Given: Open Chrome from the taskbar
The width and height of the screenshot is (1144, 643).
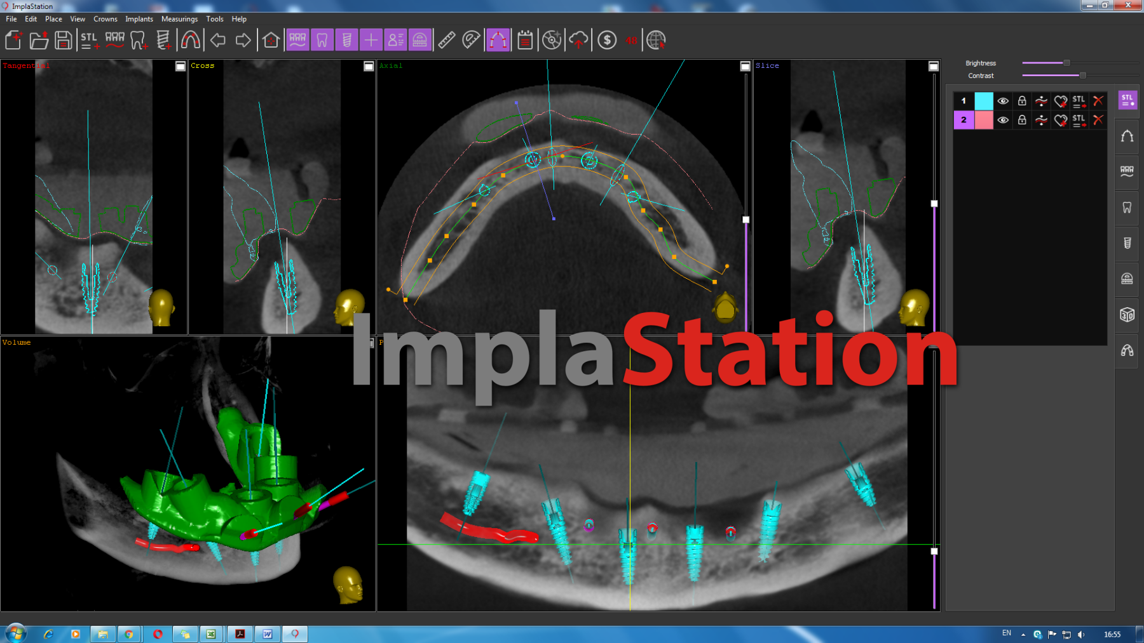Looking at the screenshot, I should coord(129,634).
